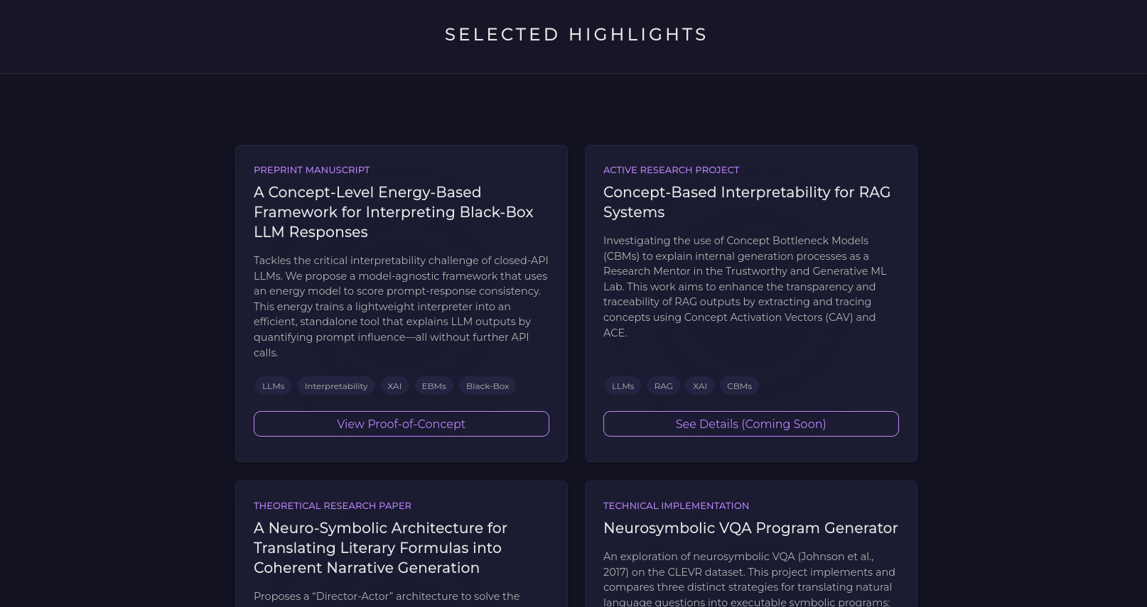Click the THEORETICAL RESEARCH PAPER label
Image resolution: width=1147 pixels, height=607 pixels.
333,505
